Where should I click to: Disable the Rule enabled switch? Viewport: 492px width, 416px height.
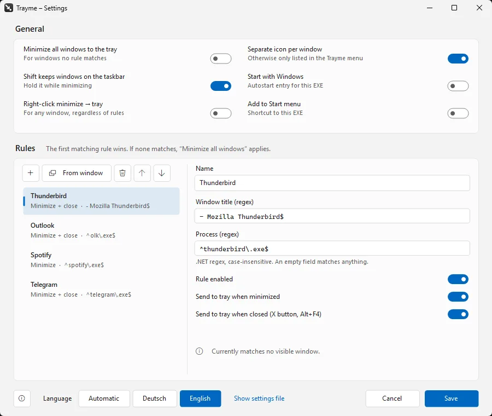point(458,279)
